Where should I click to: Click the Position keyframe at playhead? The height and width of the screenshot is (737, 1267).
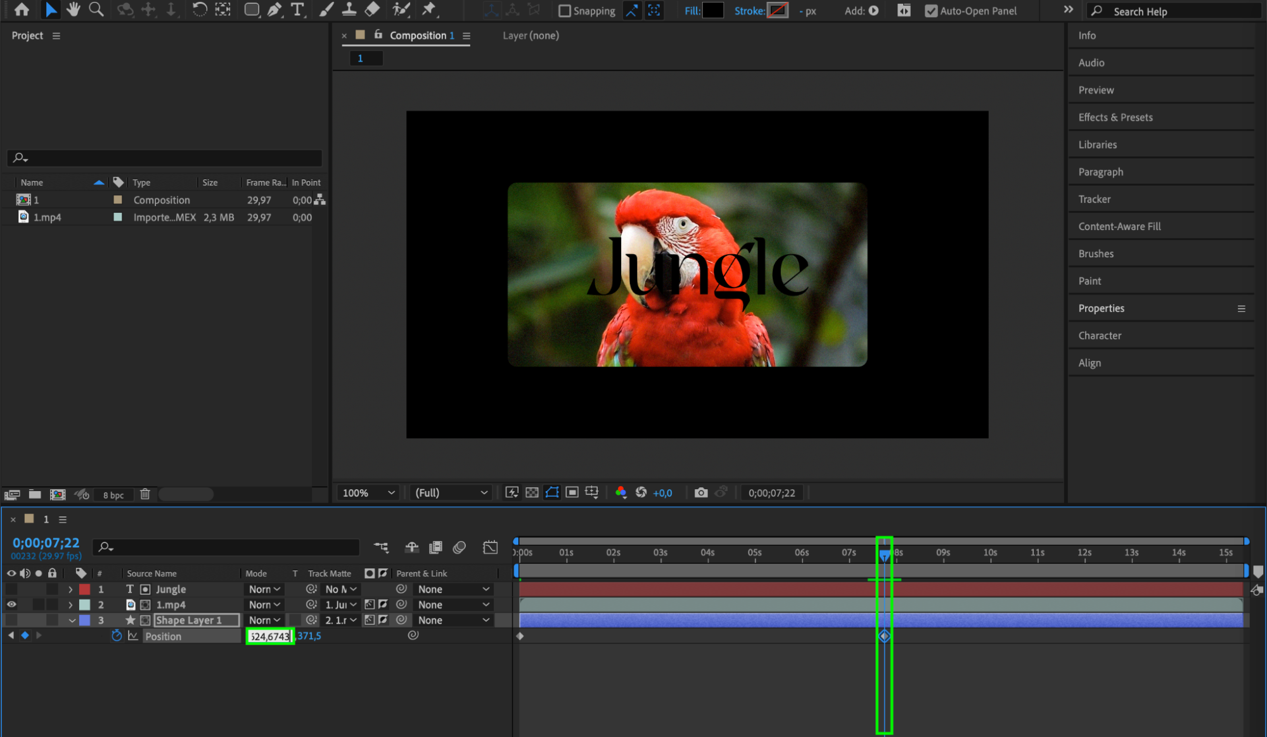[884, 636]
